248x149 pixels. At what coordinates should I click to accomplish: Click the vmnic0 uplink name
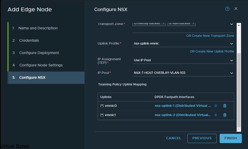111,106
